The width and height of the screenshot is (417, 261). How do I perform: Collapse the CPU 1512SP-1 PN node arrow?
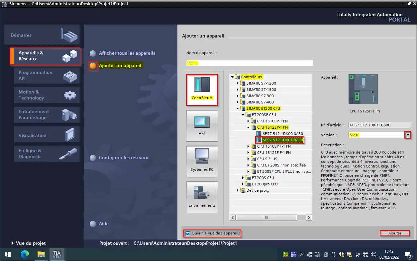(248, 127)
